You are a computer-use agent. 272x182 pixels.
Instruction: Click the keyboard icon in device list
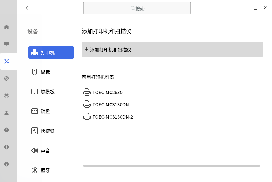(x=35, y=111)
